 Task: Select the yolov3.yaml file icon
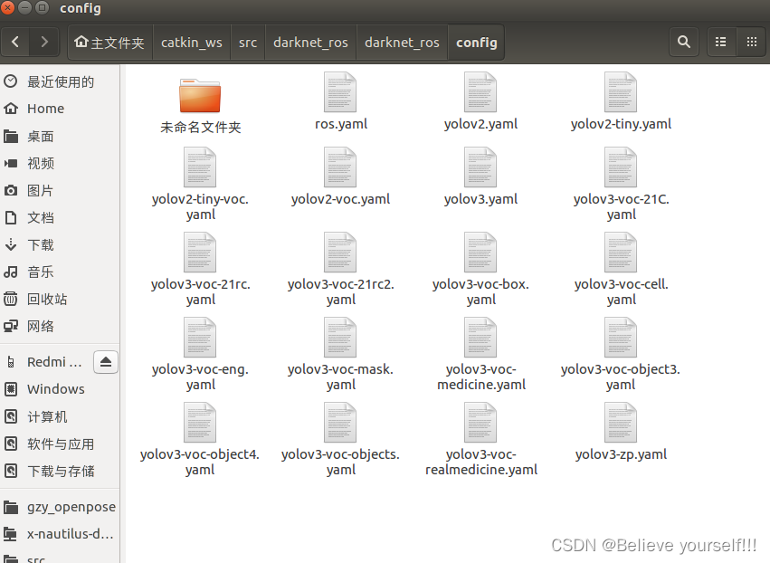[480, 167]
